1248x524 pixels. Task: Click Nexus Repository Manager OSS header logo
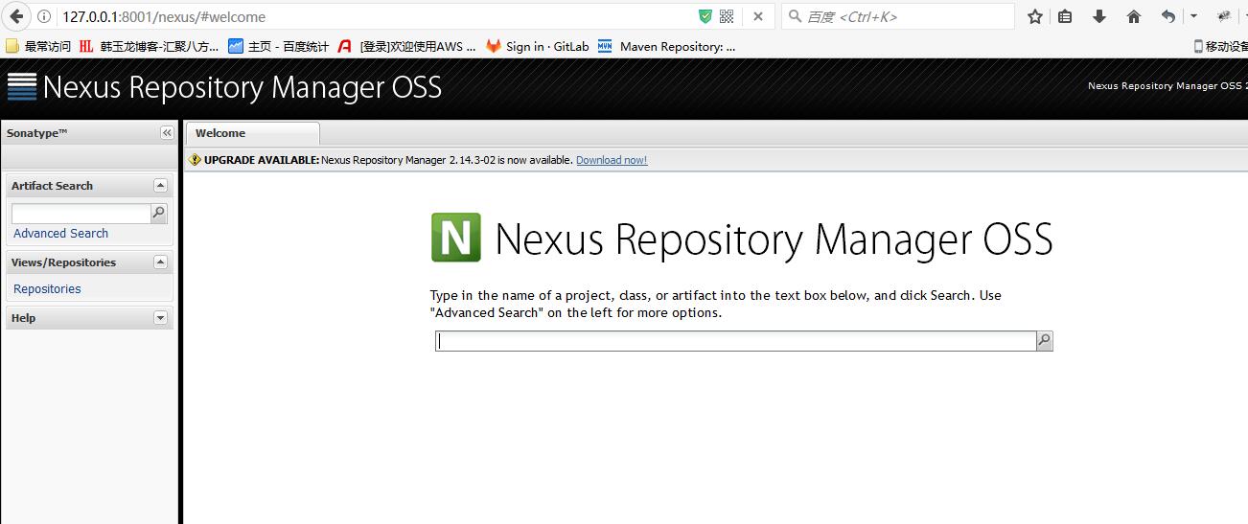[224, 87]
